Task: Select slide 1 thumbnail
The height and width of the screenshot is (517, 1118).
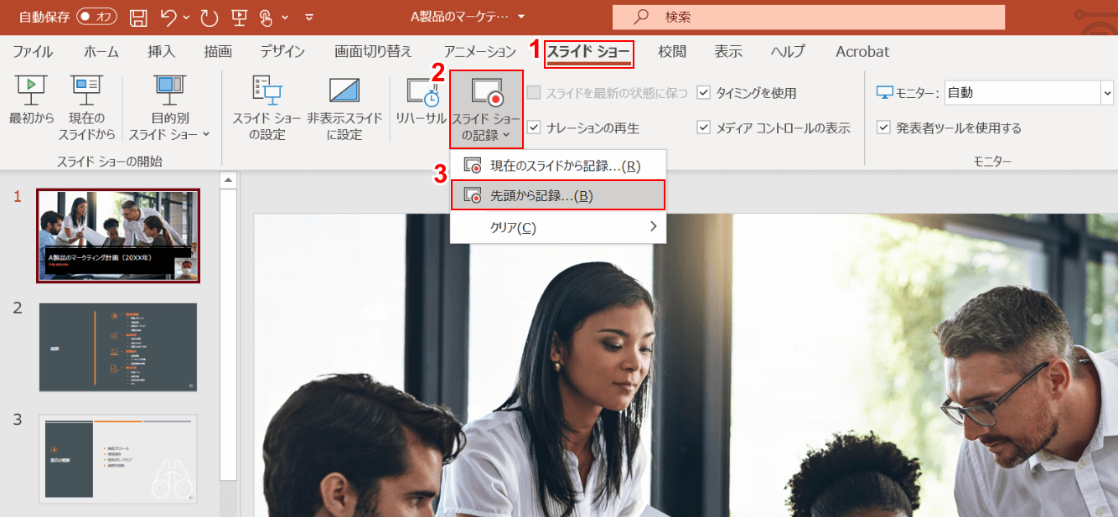Action: (118, 235)
